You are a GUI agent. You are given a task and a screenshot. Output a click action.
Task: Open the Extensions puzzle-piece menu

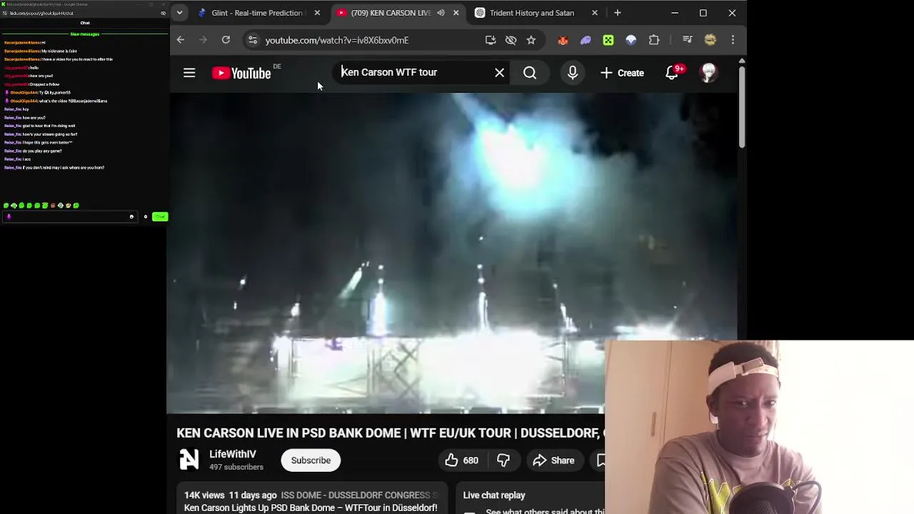tap(654, 40)
